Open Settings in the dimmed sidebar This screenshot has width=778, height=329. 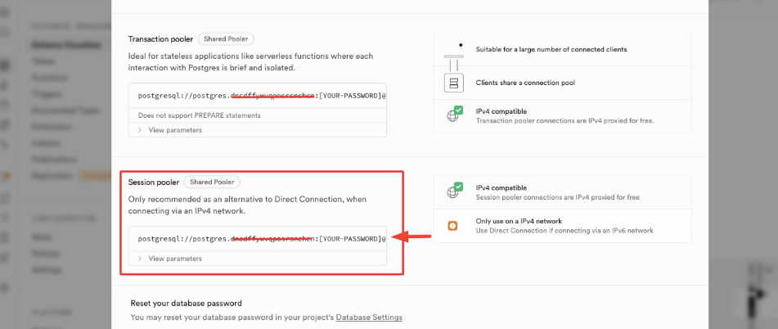point(46,270)
